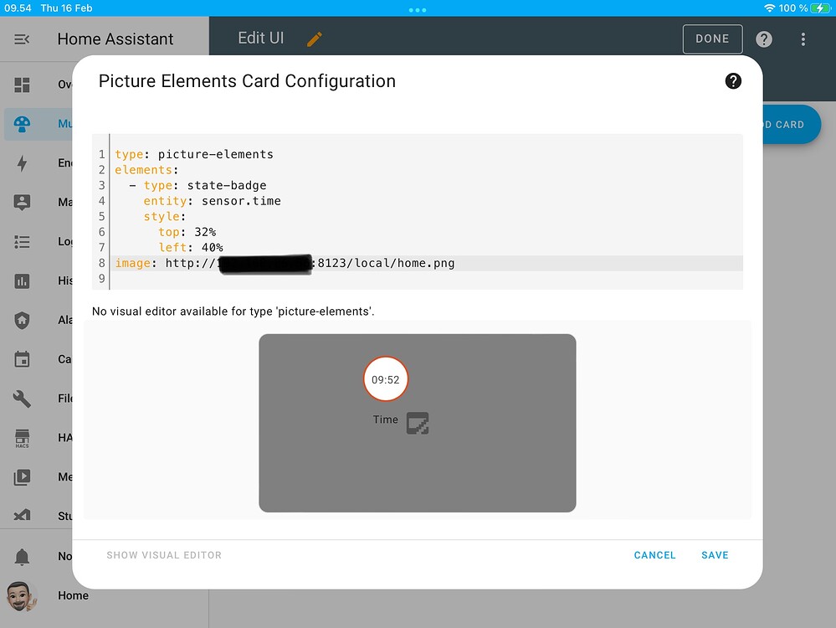Click the pencil icon next to Edit UI

pyautogui.click(x=315, y=39)
